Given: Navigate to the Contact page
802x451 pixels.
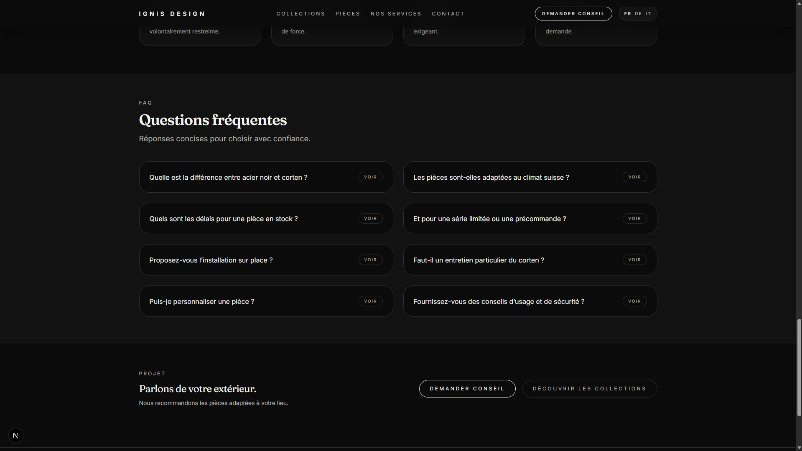Looking at the screenshot, I should [x=448, y=14].
